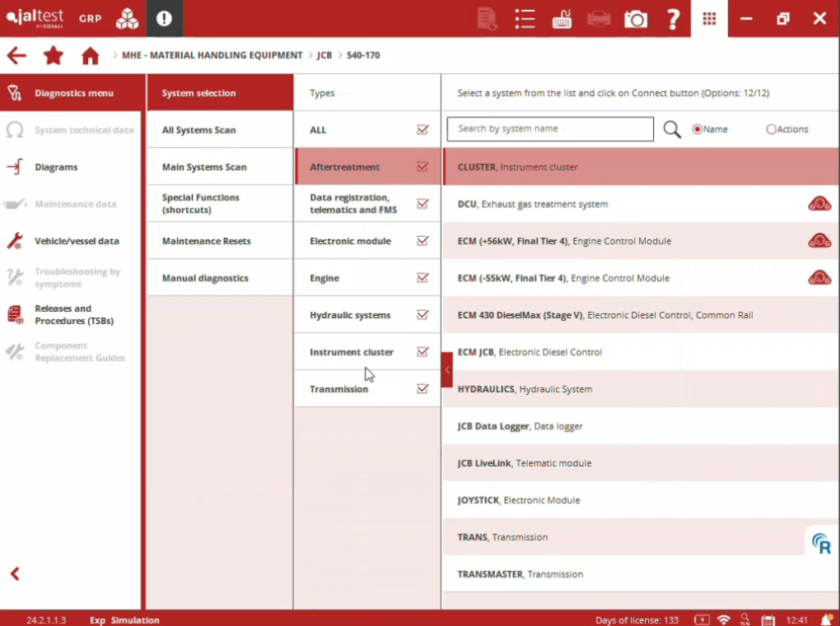The width and height of the screenshot is (840, 626).
Task: Collapse the types panel with red arrow handle
Action: point(447,370)
